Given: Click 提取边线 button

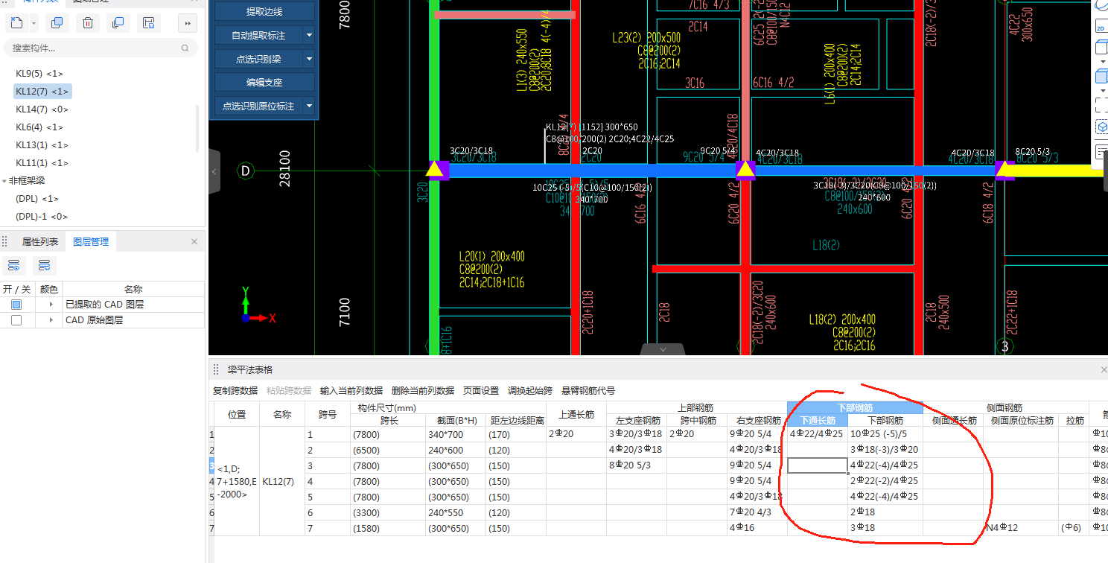Looking at the screenshot, I should (x=264, y=11).
